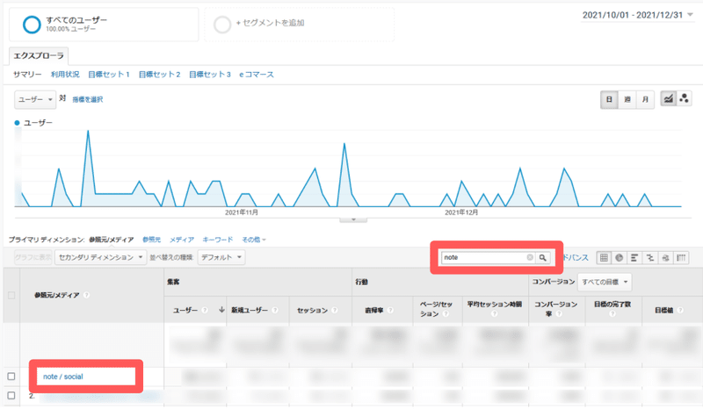Switch to pivot table view icon

(x=682, y=257)
